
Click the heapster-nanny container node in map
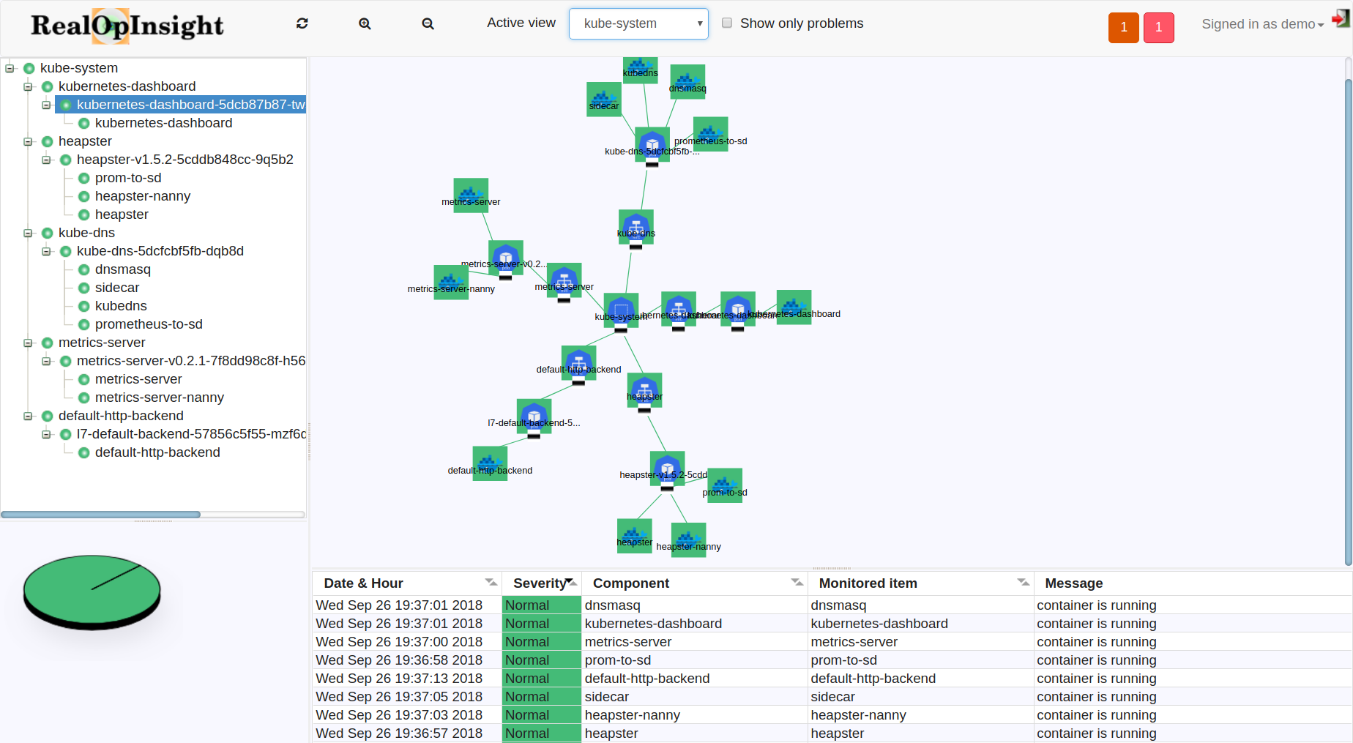pyautogui.click(x=688, y=539)
